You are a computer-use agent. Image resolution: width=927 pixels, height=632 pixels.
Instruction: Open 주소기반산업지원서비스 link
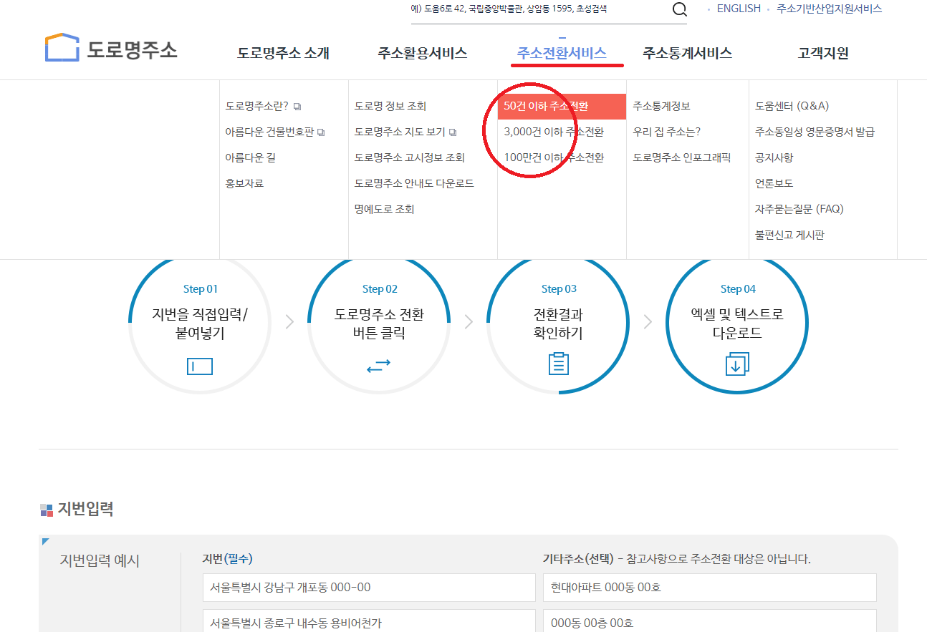pyautogui.click(x=830, y=9)
